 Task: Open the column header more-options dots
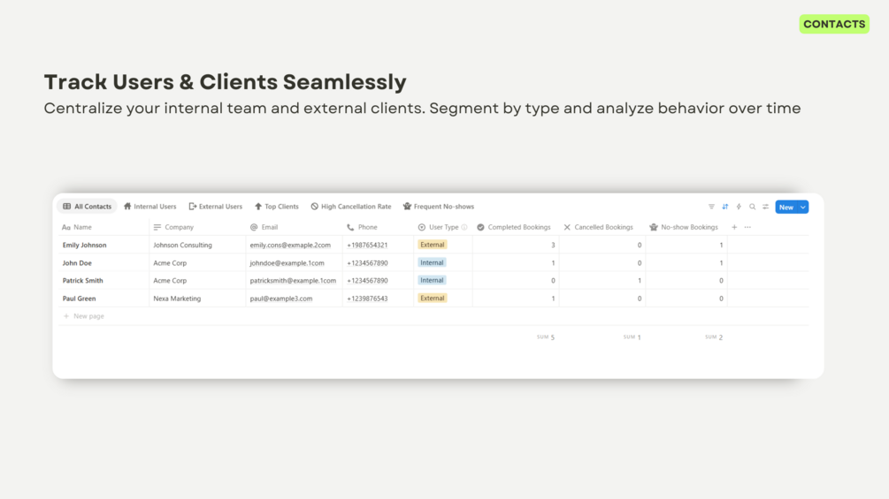coord(747,228)
